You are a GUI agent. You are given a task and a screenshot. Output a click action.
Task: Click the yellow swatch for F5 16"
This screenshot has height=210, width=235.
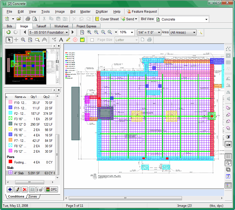coord(10,129)
